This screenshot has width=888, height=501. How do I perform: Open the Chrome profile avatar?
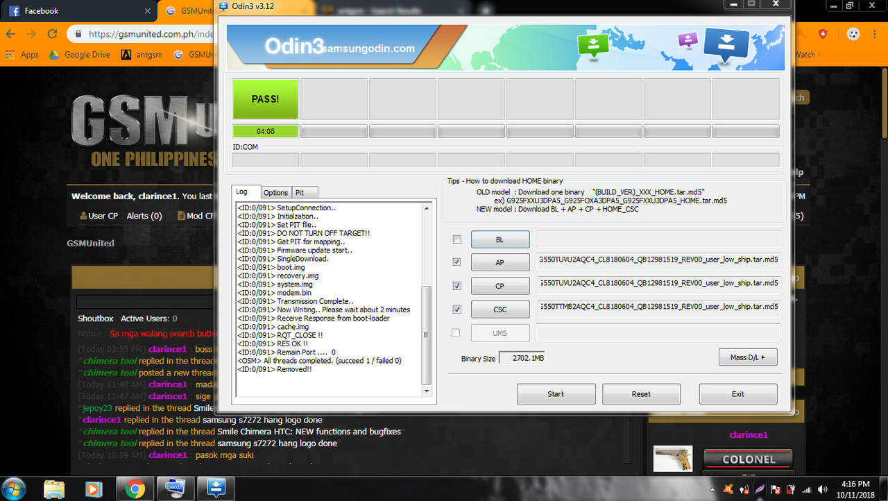853,34
